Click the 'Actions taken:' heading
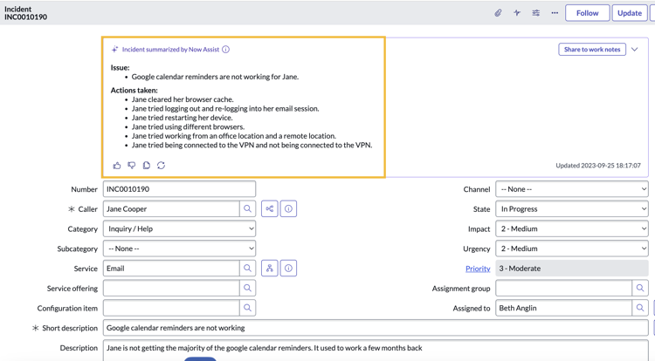The width and height of the screenshot is (655, 361). point(134,90)
